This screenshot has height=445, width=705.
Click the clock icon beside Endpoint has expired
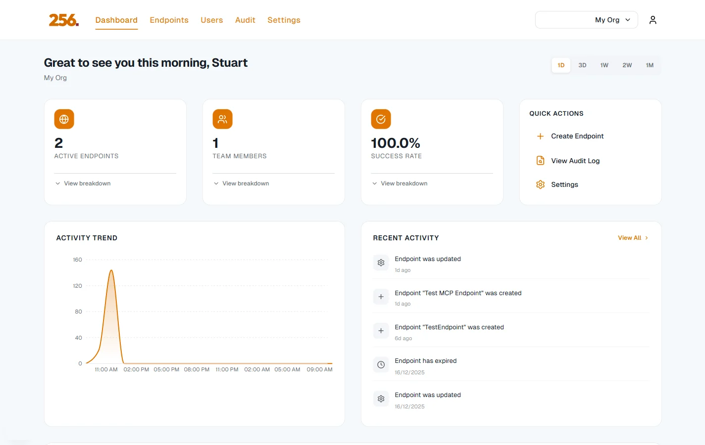(x=381, y=364)
